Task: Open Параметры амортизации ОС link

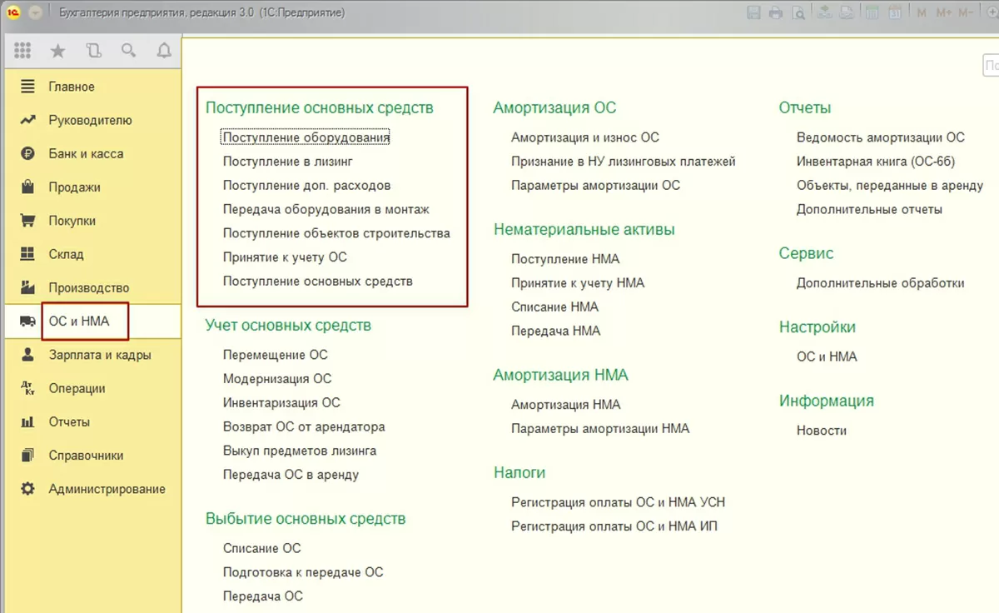Action: 596,186
